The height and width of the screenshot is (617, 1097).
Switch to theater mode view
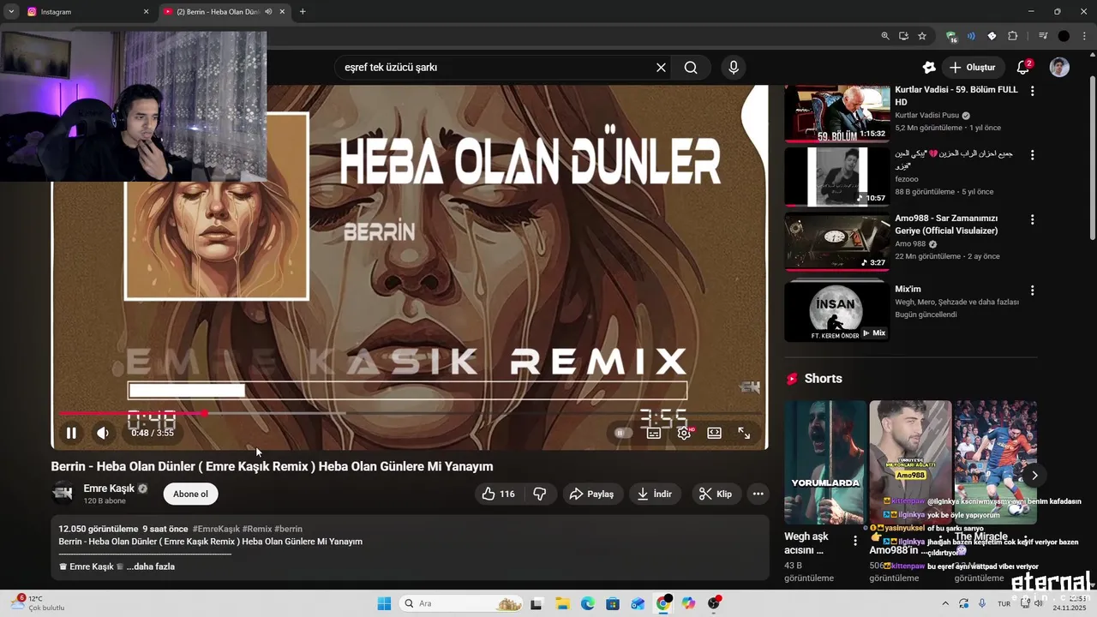(x=714, y=433)
